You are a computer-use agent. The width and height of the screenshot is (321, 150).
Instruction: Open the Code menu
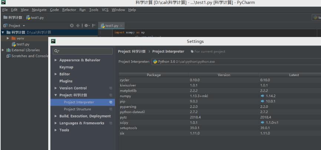[x=54, y=10]
